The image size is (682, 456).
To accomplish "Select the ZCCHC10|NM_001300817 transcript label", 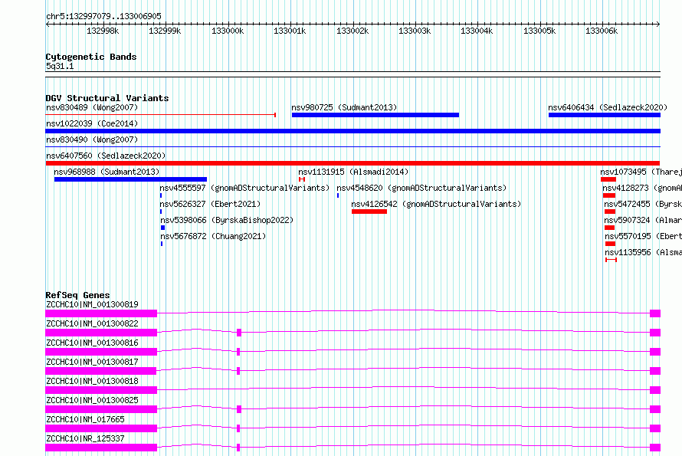I will (92, 362).
